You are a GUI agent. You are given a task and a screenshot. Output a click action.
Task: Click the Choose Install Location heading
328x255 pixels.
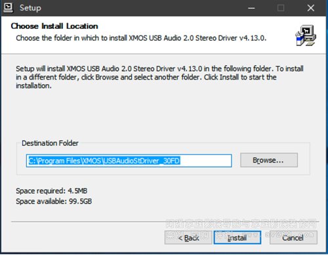click(x=54, y=26)
